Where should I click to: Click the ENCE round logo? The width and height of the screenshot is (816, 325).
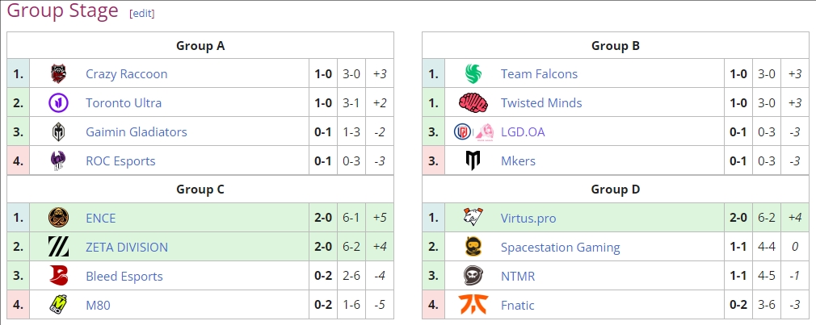(x=58, y=218)
